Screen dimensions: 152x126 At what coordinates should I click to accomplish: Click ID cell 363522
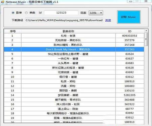click(x=130, y=104)
